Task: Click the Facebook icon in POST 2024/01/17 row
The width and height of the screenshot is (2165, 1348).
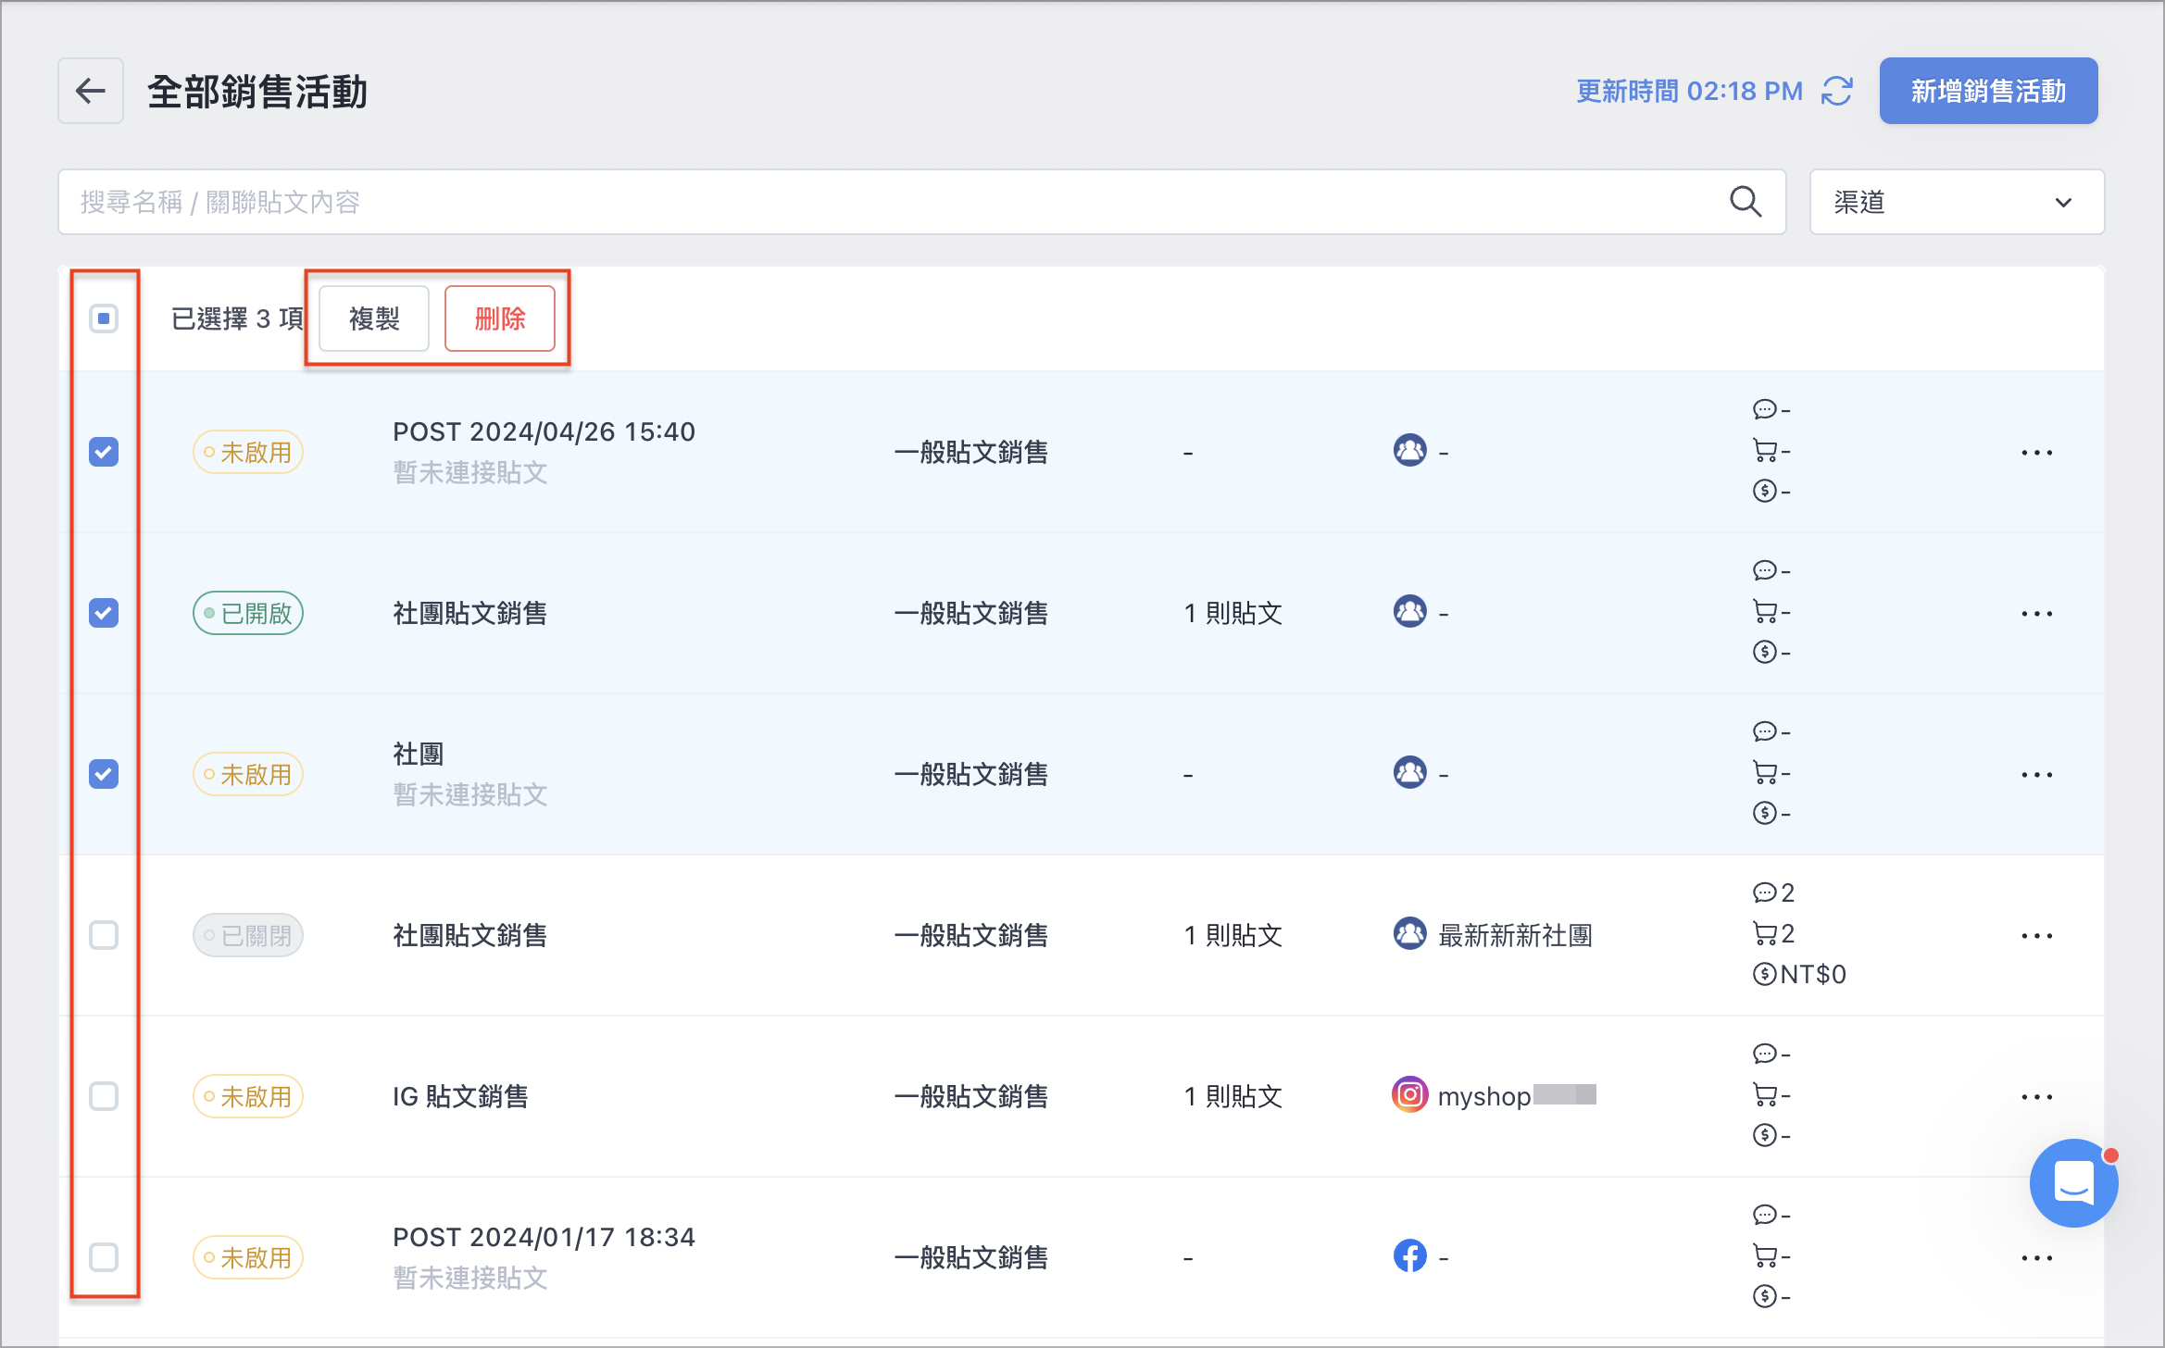Action: click(x=1409, y=1256)
